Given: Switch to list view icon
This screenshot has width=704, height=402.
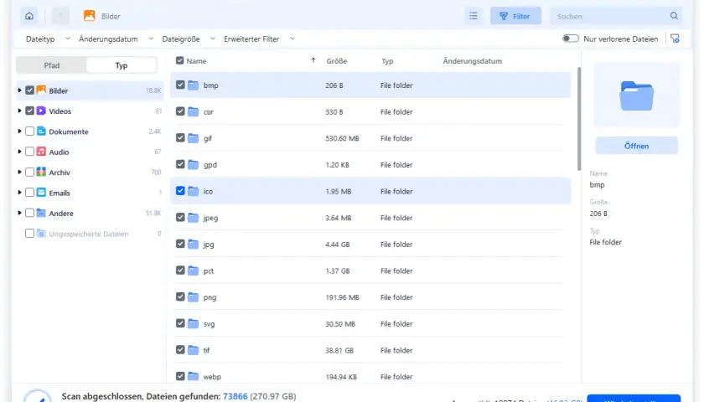Looking at the screenshot, I should point(474,16).
